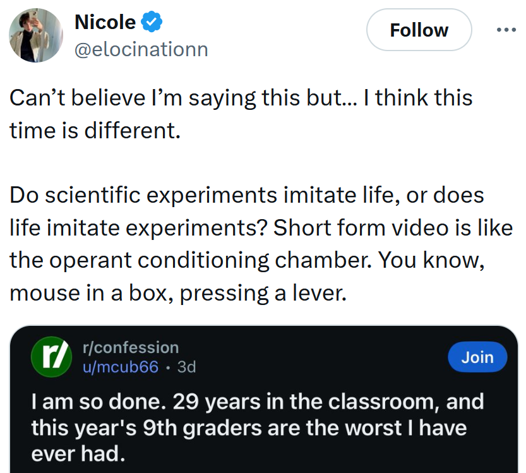Click the 3d post timestamp
This screenshot has width=526, height=473.
click(x=187, y=367)
